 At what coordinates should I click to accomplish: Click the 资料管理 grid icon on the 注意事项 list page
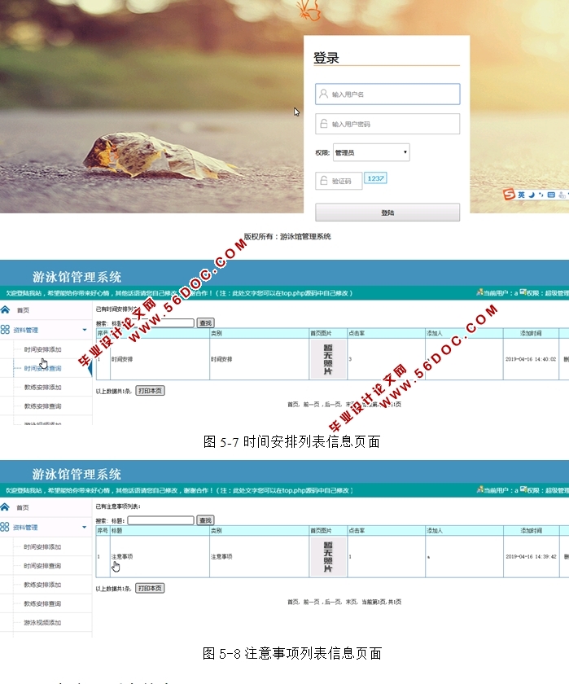pyautogui.click(x=6, y=527)
